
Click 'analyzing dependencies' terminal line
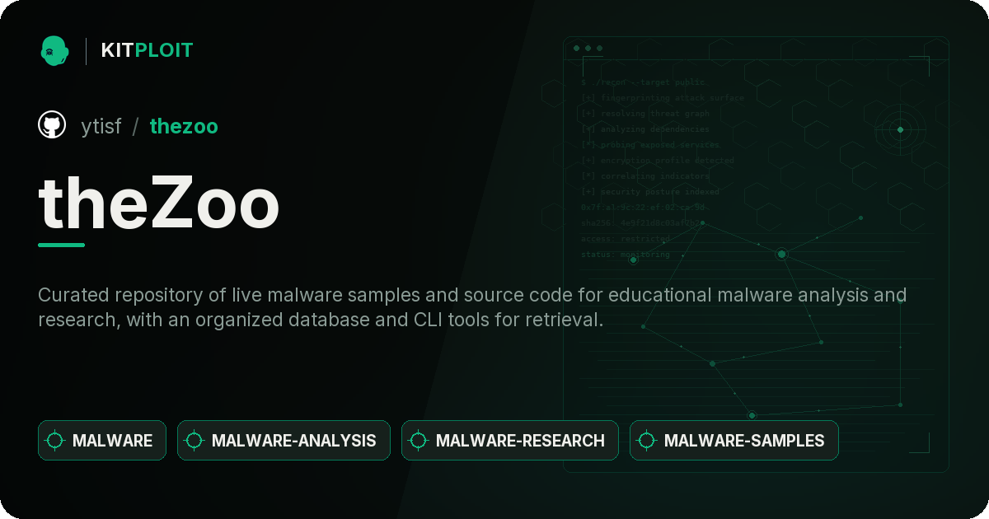click(x=645, y=129)
